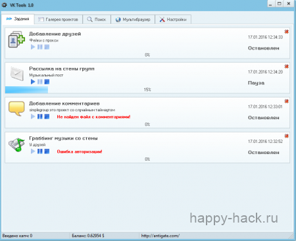Open the http://antigate.com/ link in status bar
This screenshot has width=296, height=241.
coord(160,236)
